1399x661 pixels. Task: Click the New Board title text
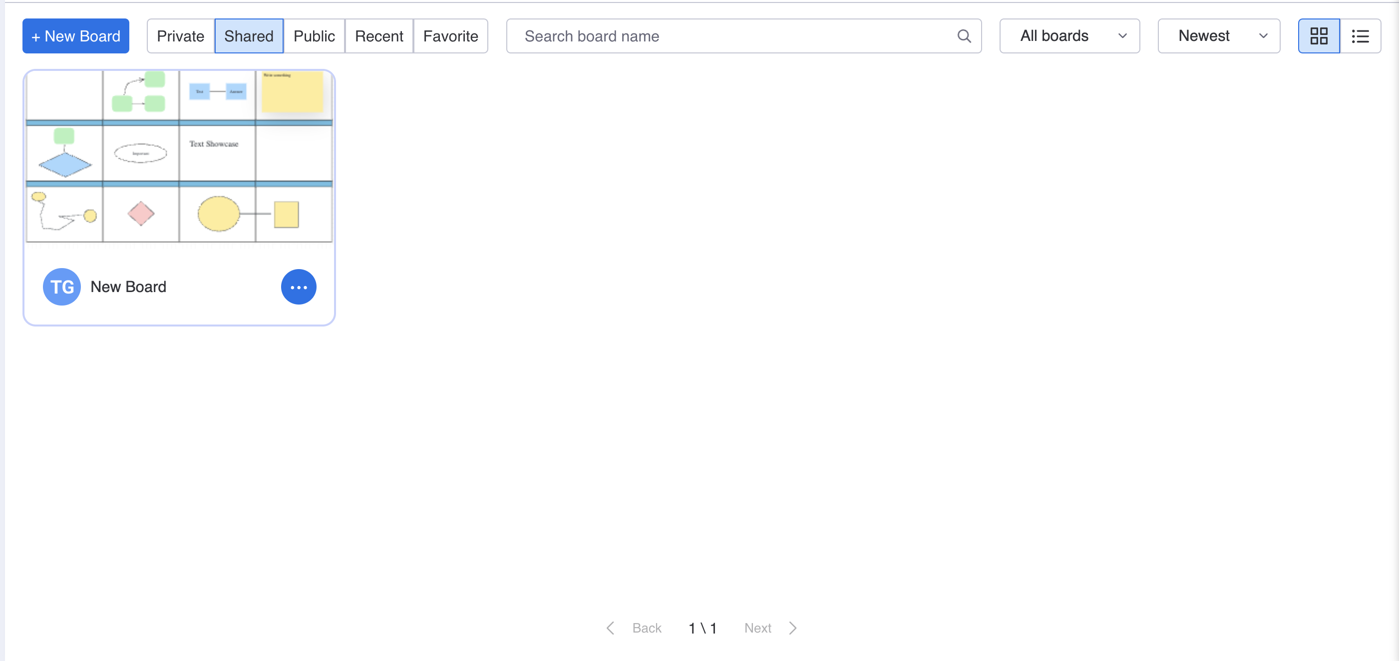pyautogui.click(x=128, y=287)
